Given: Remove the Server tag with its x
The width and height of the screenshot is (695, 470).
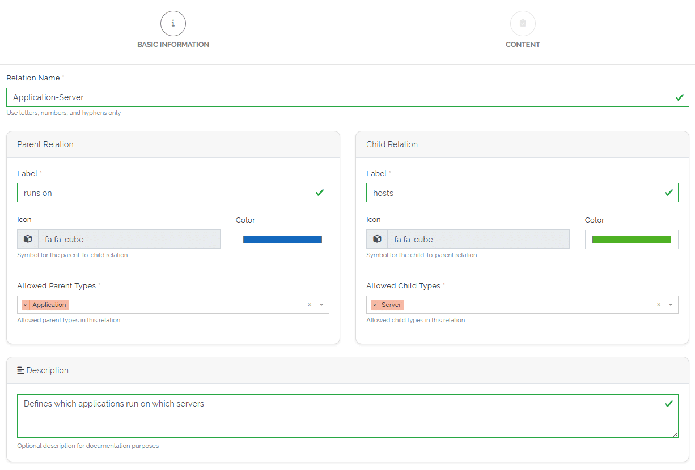Looking at the screenshot, I should click(375, 305).
